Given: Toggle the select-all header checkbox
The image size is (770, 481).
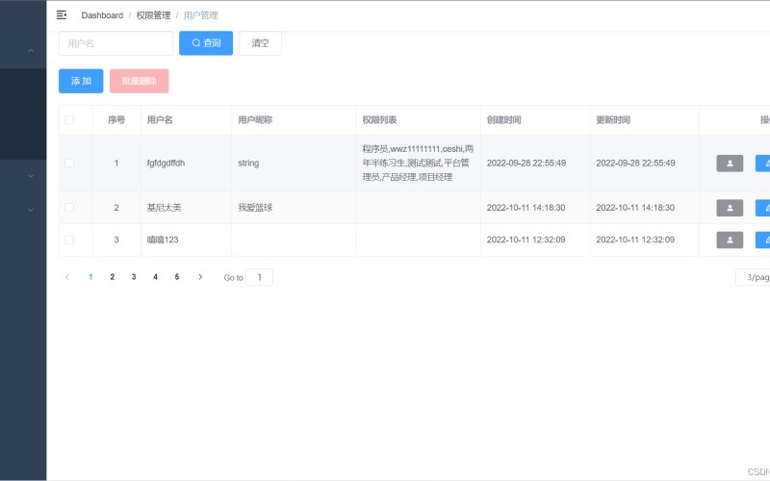Looking at the screenshot, I should tap(69, 119).
